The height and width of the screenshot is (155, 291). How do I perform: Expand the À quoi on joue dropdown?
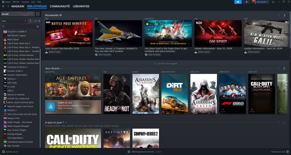coord(66,122)
